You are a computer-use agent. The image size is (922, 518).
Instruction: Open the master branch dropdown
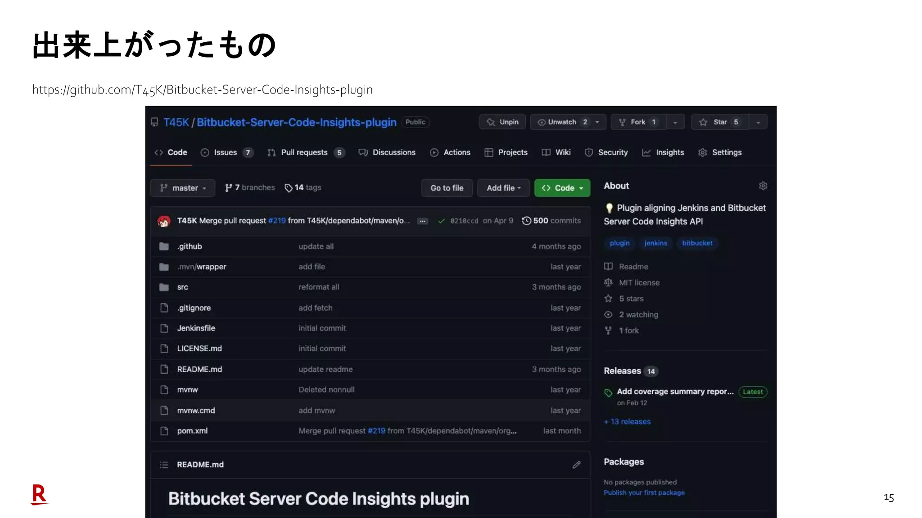(183, 188)
